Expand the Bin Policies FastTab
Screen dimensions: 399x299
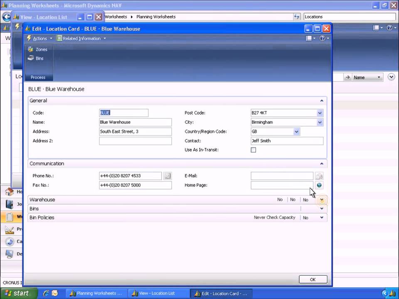[322, 218]
